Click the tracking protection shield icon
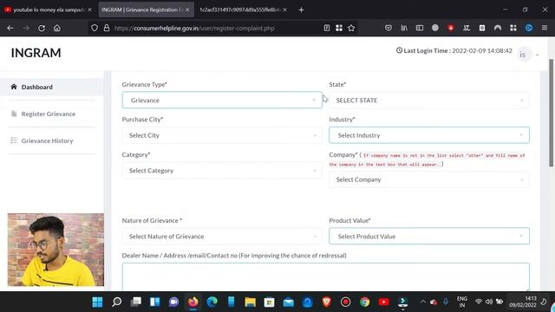 [95, 28]
